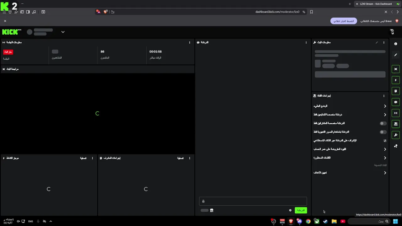Click the browser address bar URL
The width and height of the screenshot is (402, 226).
point(277,12)
